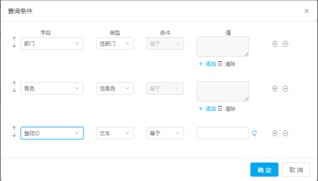The image size is (318, 181).
Task: Move the 部门 row down with the arrow
Action: (x=14, y=46)
